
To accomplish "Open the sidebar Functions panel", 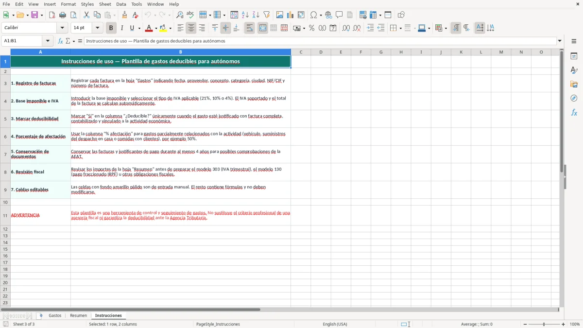I will coord(574,112).
